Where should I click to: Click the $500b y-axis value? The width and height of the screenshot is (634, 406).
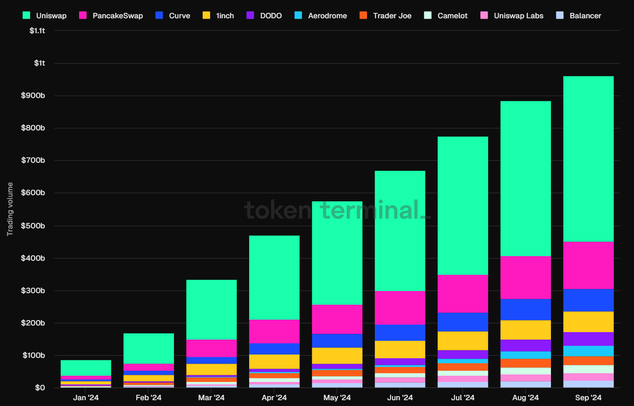33,226
